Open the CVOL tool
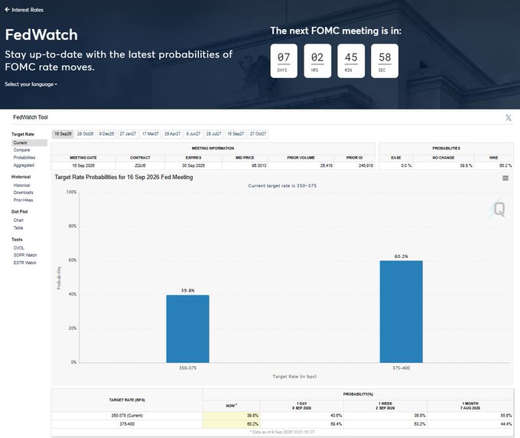This screenshot has width=520, height=438. click(19, 248)
